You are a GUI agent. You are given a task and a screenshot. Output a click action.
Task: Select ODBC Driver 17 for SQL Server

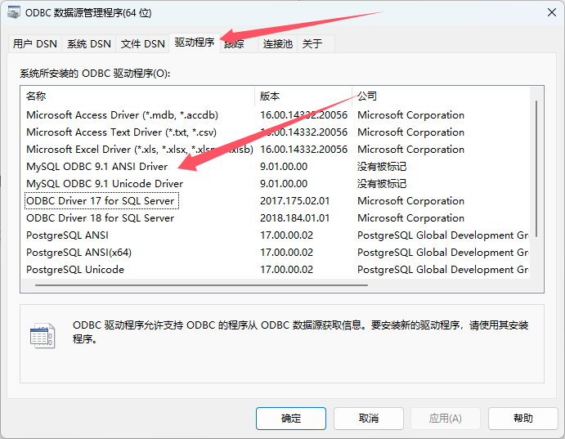tap(101, 201)
